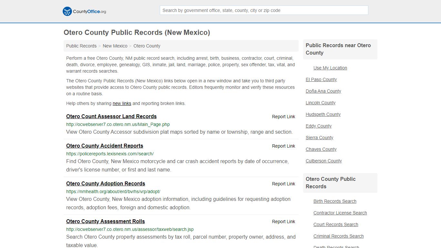View El Paso County records
The width and height of the screenshot is (441, 248).
pos(321,79)
